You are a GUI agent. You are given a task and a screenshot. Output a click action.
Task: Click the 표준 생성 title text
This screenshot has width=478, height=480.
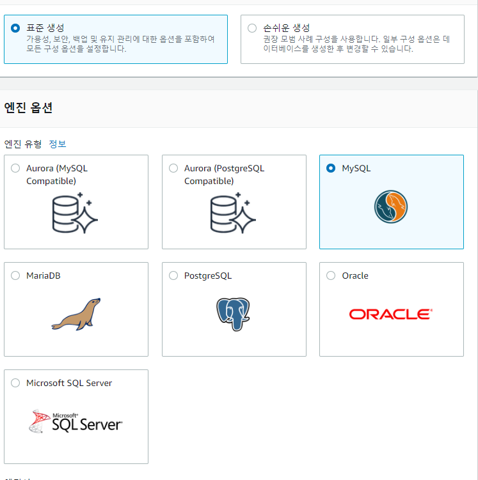click(45, 28)
